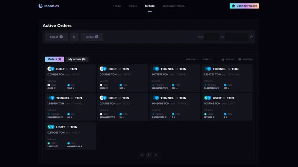Open the first Select token dropdown
Image resolution: width=298 pixels, height=167 pixels.
56,37
